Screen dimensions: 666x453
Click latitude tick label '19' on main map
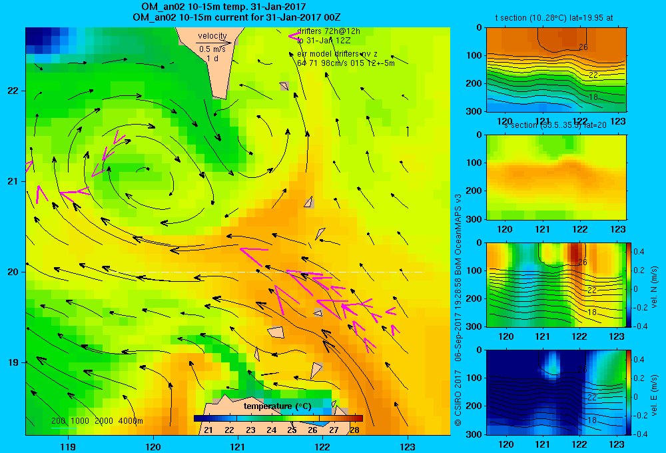click(13, 362)
